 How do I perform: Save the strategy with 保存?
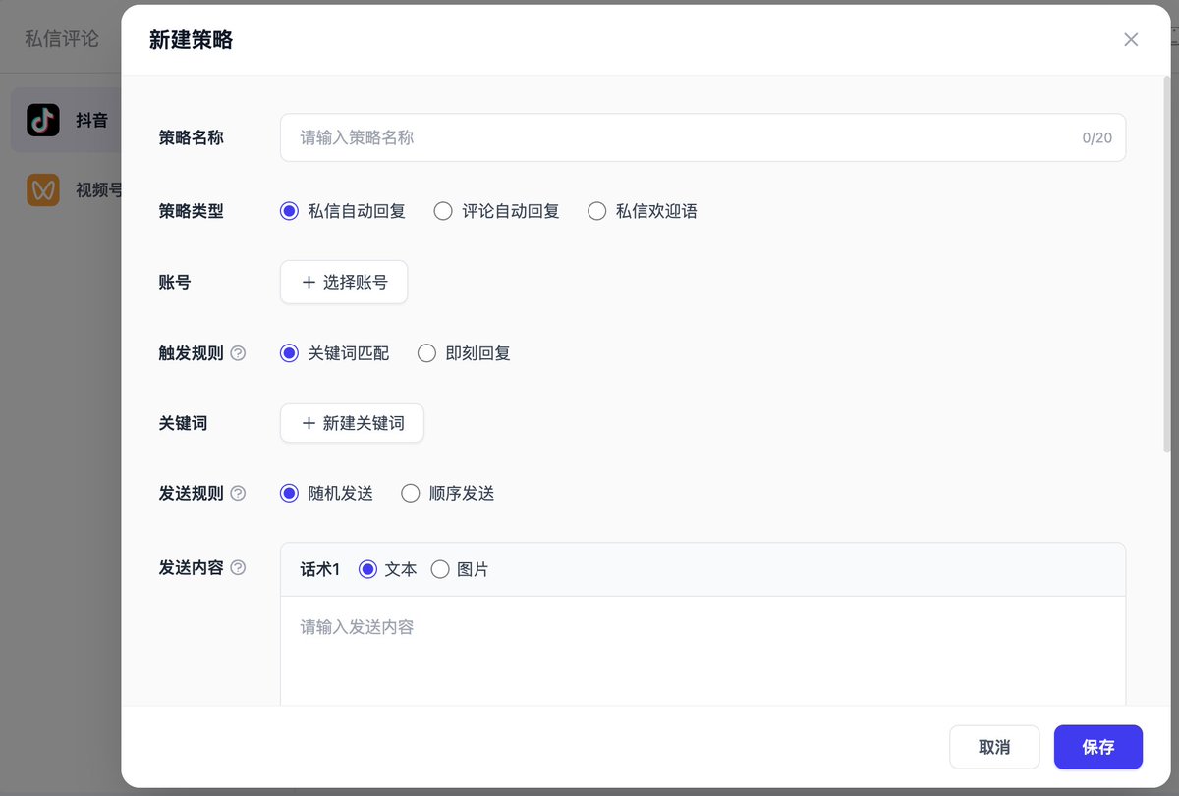coord(1098,747)
